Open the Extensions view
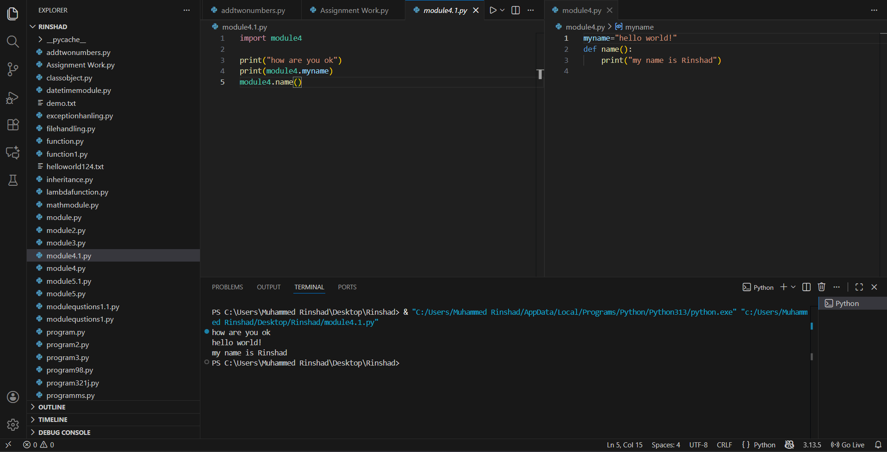The image size is (887, 452). (12, 125)
